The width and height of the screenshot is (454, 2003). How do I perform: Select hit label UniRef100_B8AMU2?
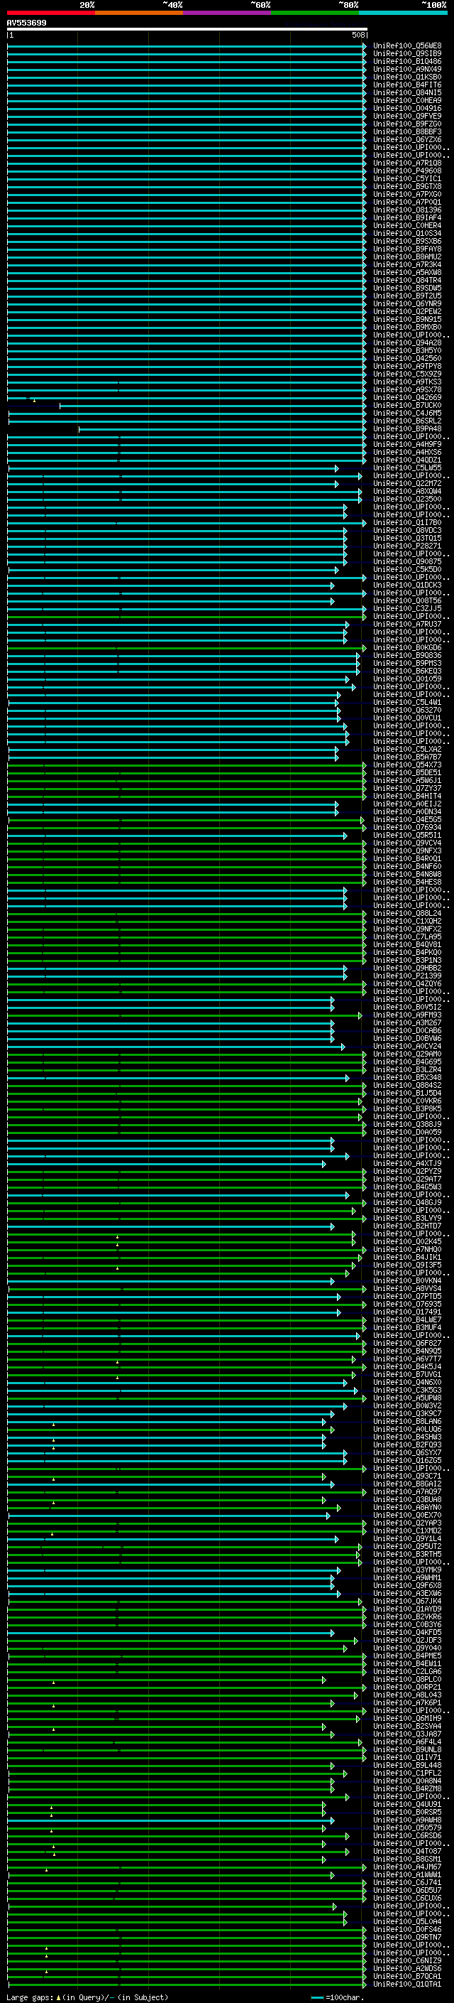[407, 257]
